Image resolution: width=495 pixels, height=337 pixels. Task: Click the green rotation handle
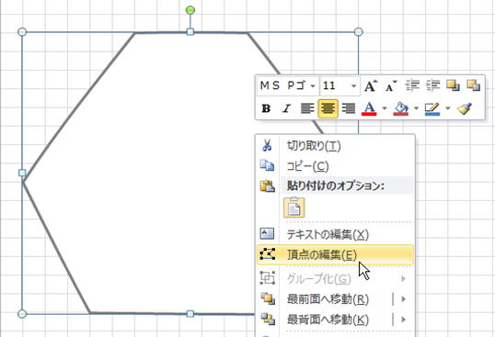(x=190, y=10)
